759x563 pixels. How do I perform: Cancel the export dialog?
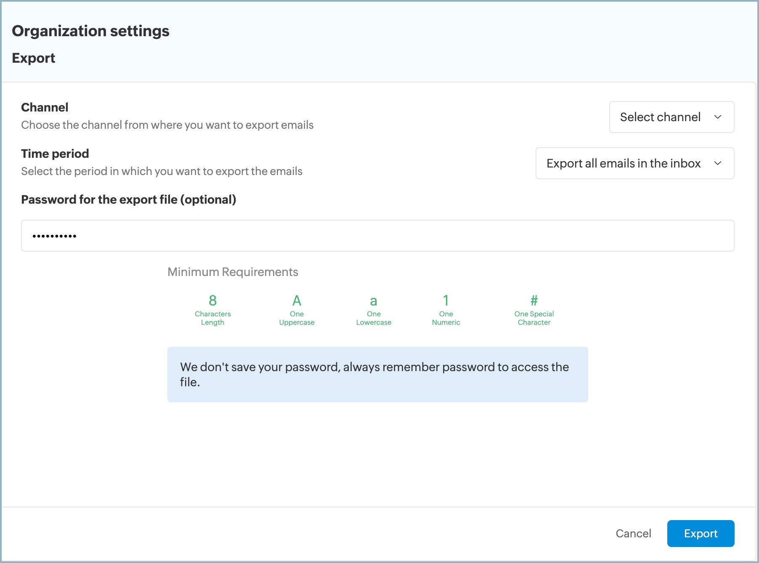[x=633, y=534]
